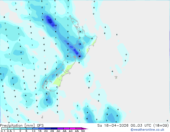The image size is (170, 132).
Task: Click the 0.1–0.5 mm legend color box
Action: coord(5,128)
